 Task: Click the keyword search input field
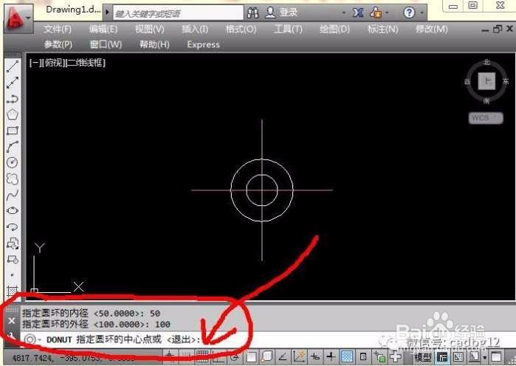click(x=178, y=13)
